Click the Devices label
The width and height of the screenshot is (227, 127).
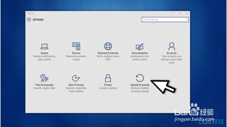tap(76, 53)
